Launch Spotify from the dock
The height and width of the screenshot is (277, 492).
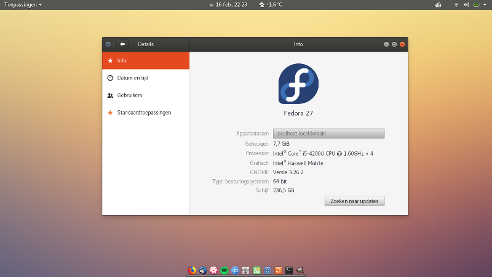(x=224, y=270)
